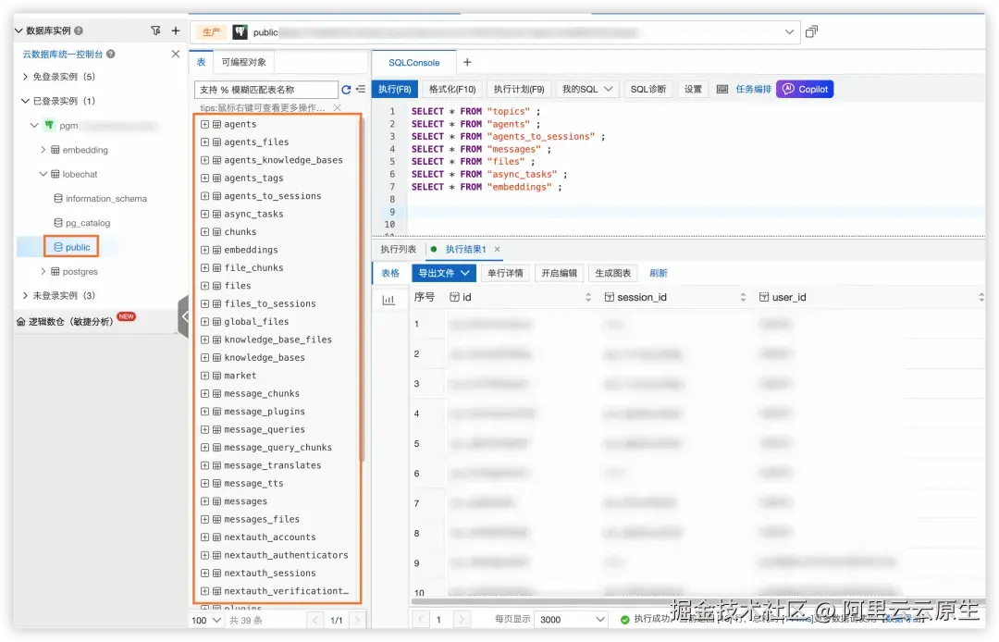The width and height of the screenshot is (999, 642).
Task: Open the 我的SQL dropdown
Action: [587, 89]
